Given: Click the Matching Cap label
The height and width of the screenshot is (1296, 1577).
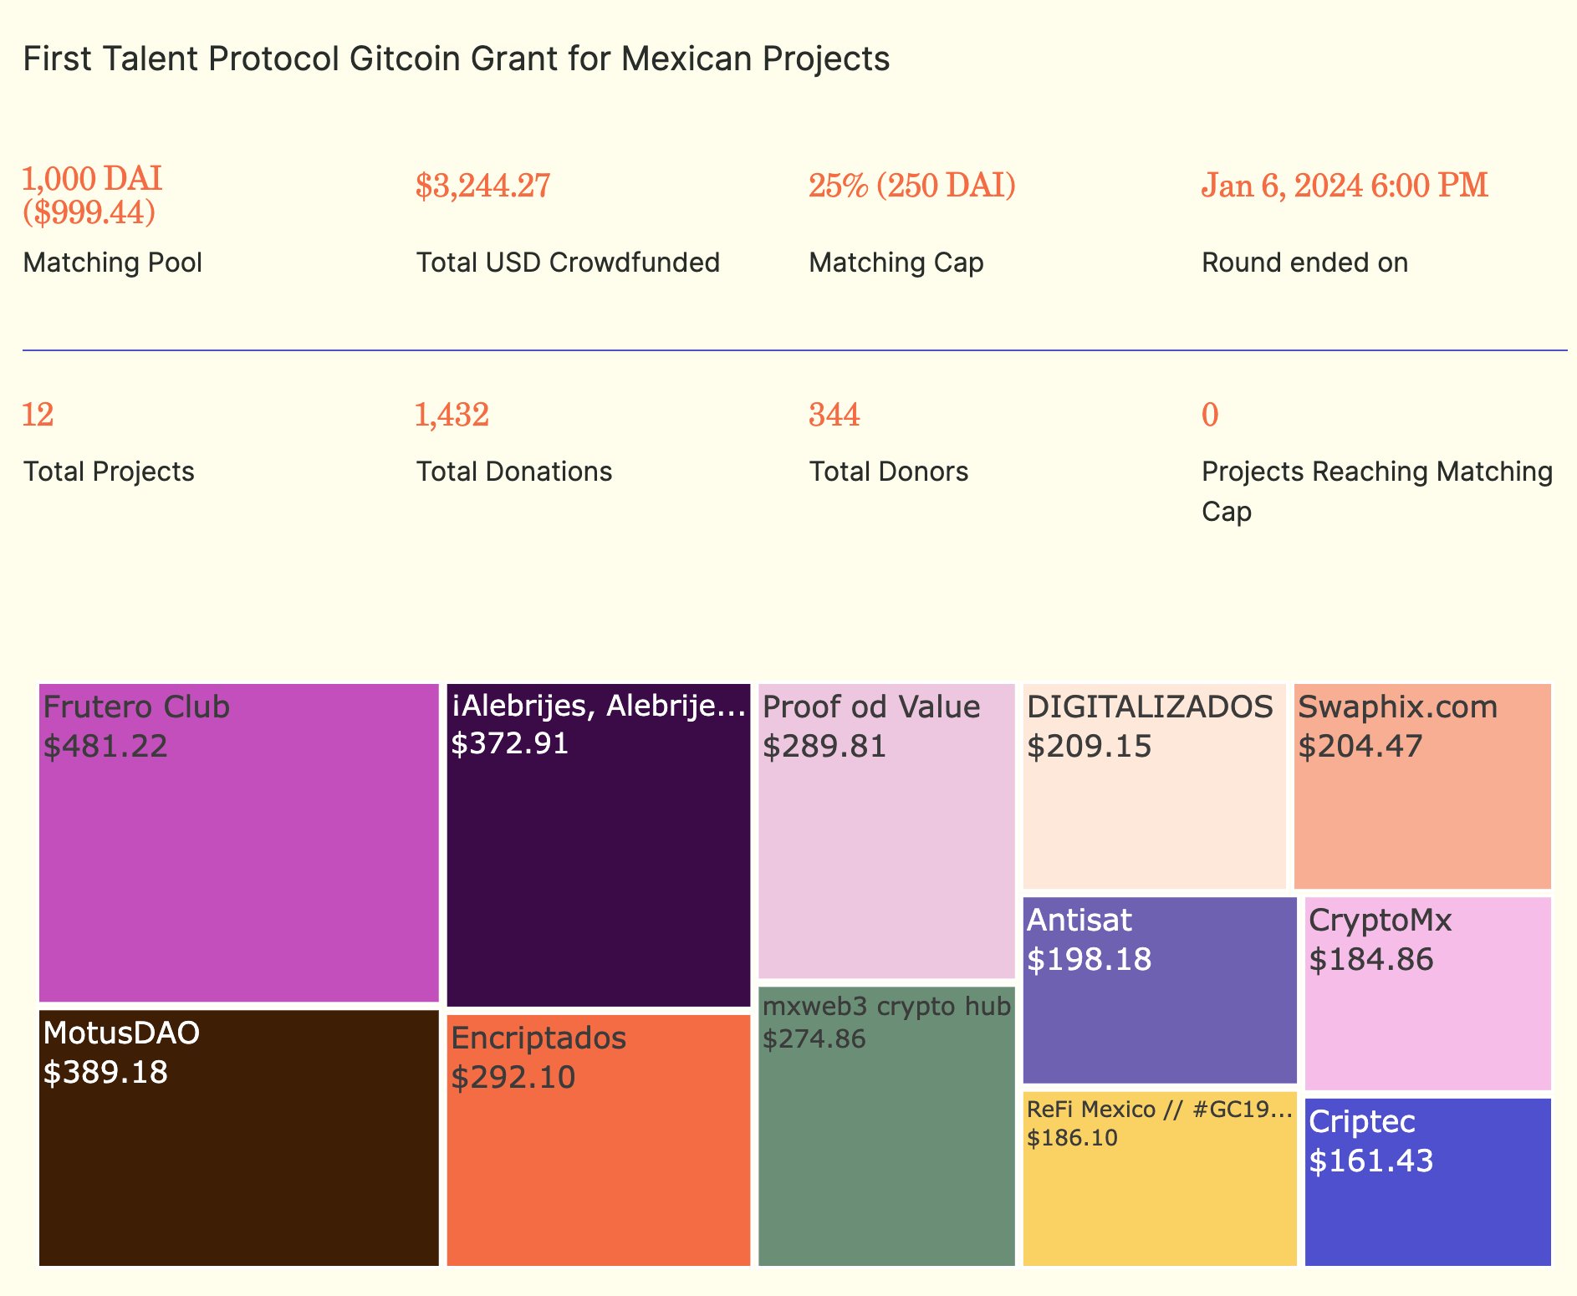Looking at the screenshot, I should (896, 263).
